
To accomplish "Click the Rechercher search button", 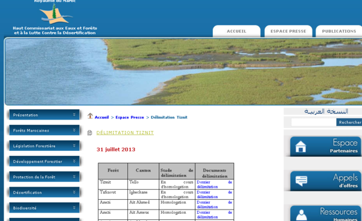I will pos(349,122).
